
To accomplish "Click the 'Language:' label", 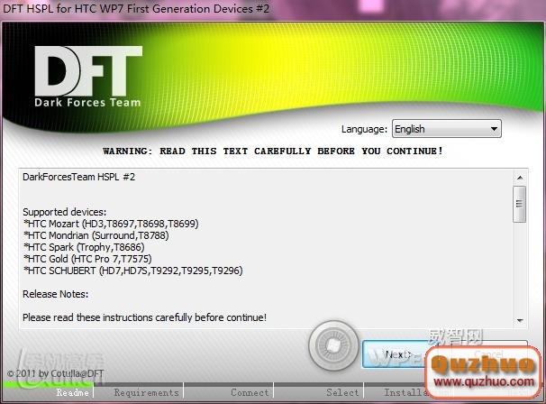I will 364,129.
